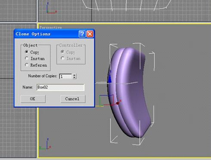
Task: Open the Perspective viewport label menu
Action: click(x=50, y=27)
